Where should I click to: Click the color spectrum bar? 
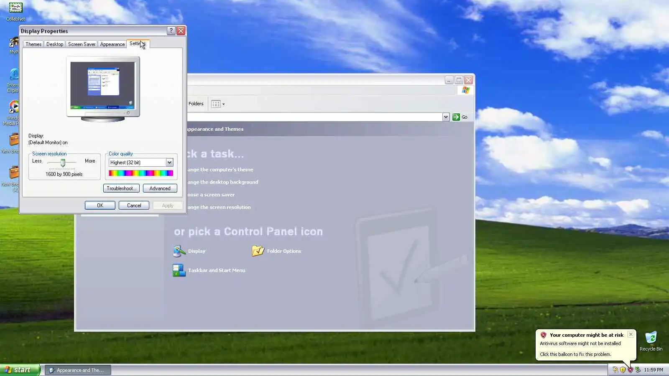point(141,173)
